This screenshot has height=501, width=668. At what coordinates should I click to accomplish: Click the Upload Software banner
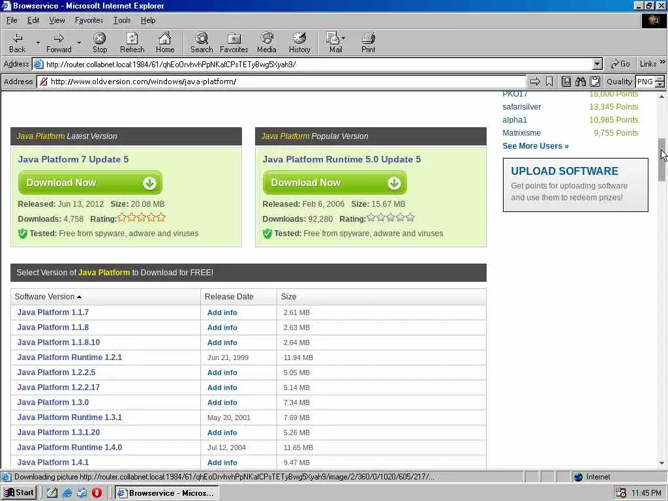pyautogui.click(x=575, y=185)
